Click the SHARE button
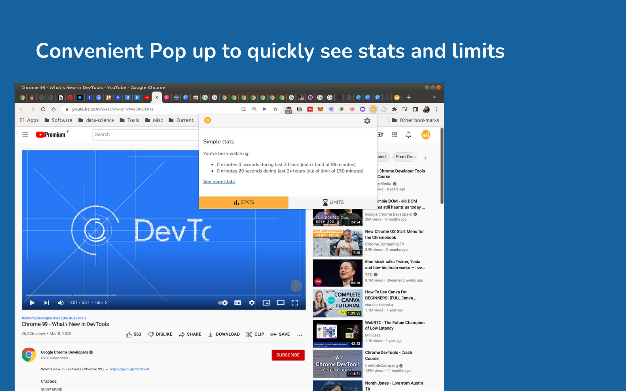The height and width of the screenshot is (391, 626). [190, 335]
